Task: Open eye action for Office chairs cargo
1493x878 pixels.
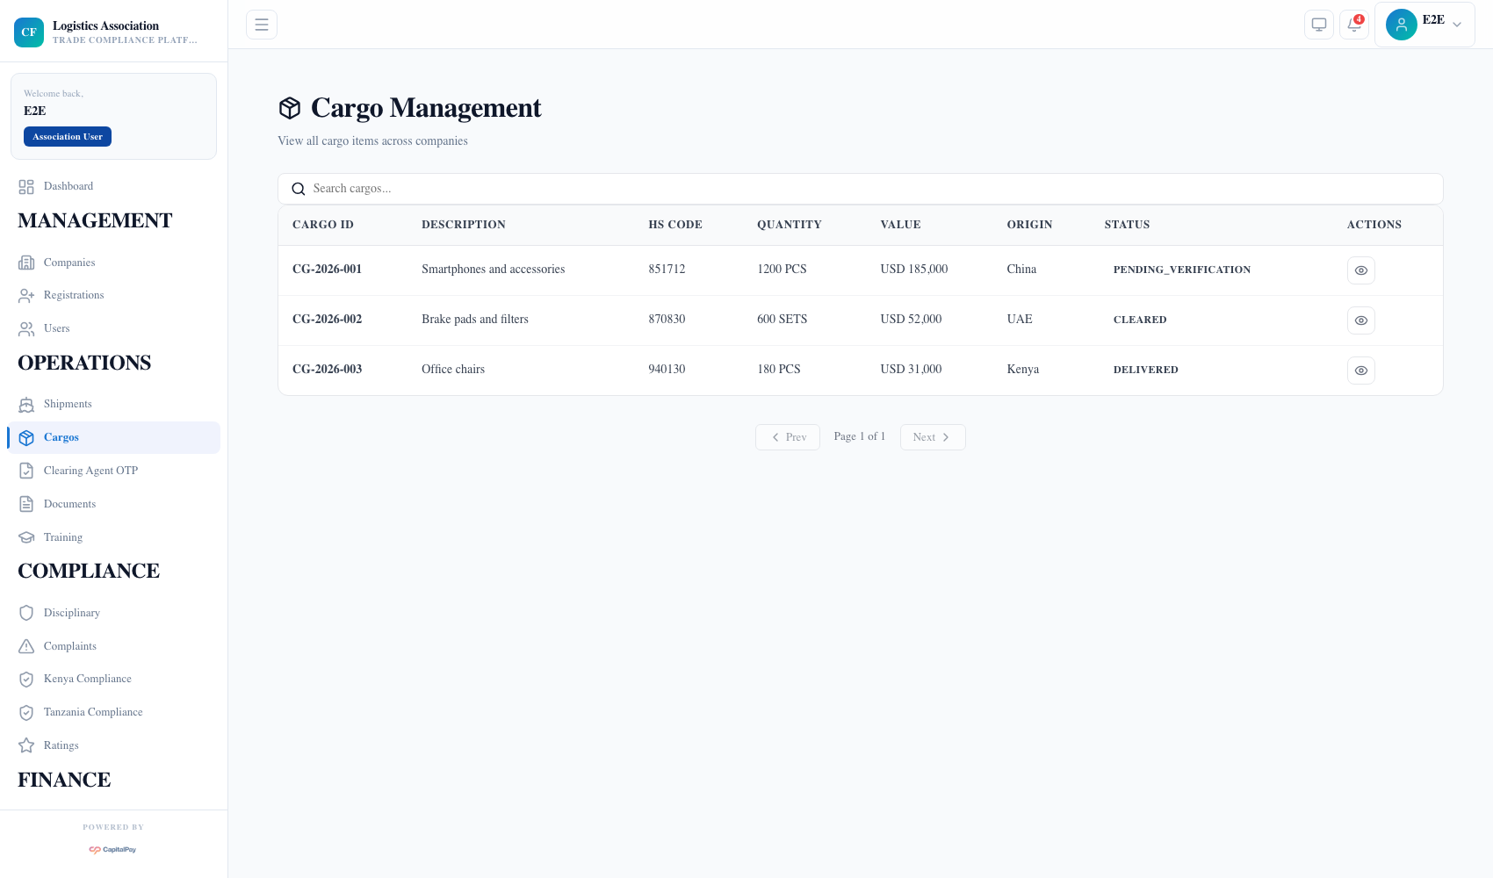Action: pos(1360,370)
